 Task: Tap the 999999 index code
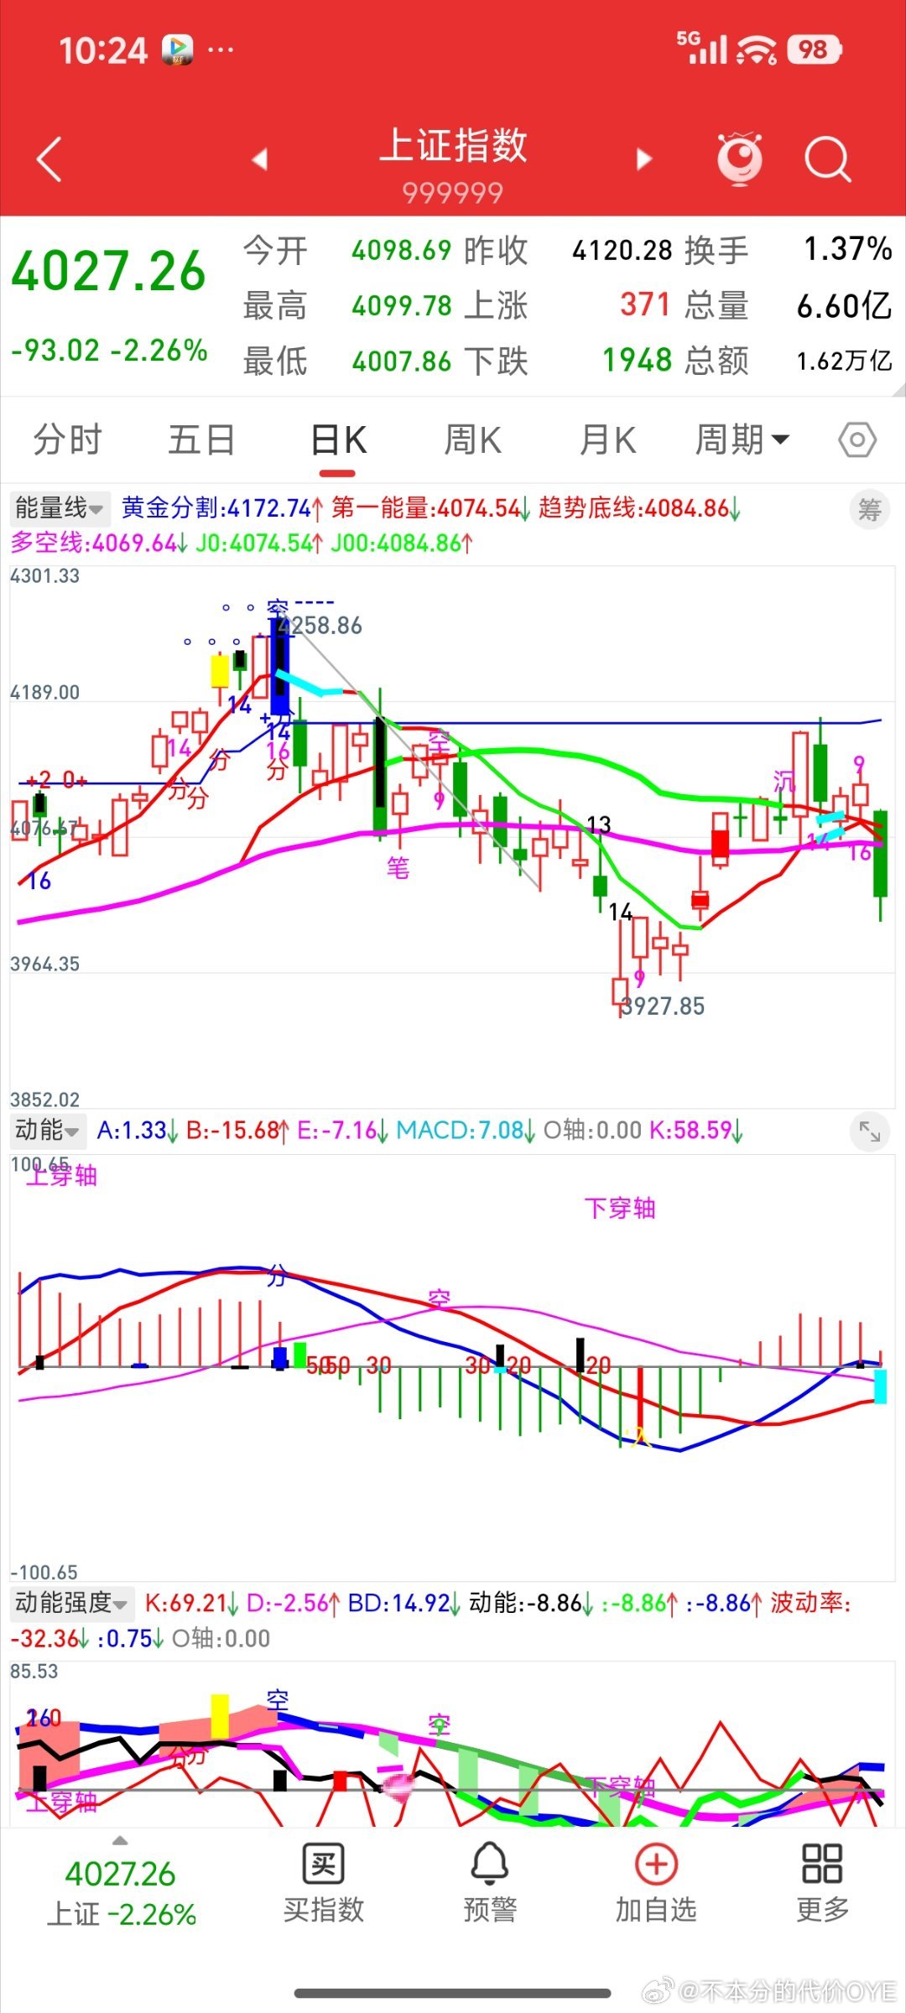453,194
